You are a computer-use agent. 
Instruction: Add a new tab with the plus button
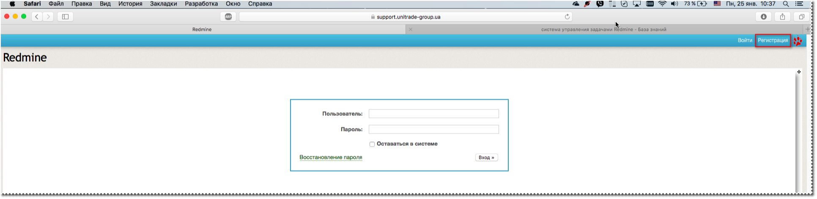click(x=808, y=30)
